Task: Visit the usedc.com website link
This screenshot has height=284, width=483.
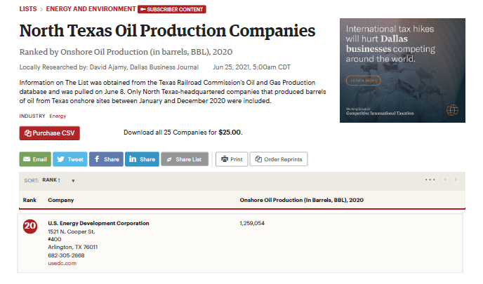Action: pyautogui.click(x=62, y=263)
